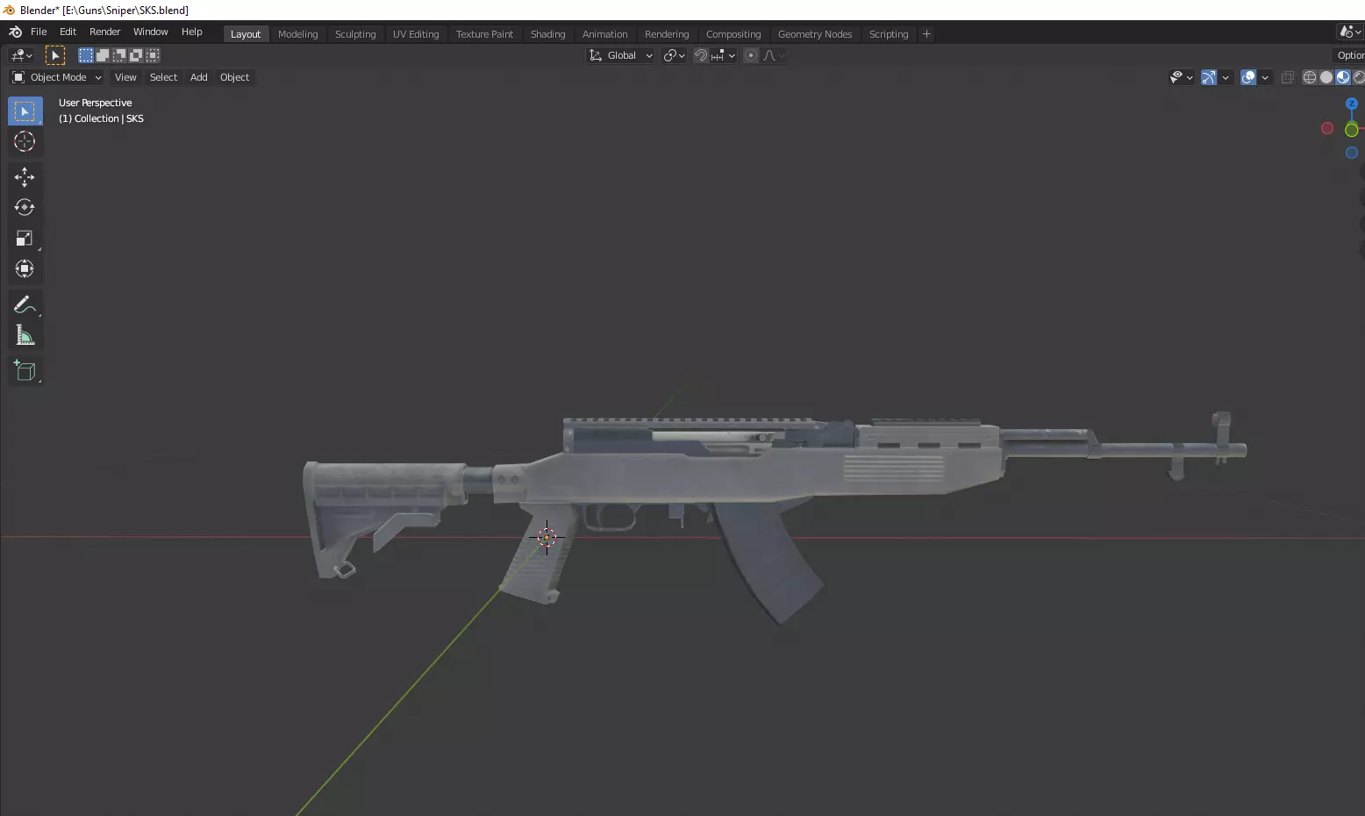This screenshot has width=1365, height=816.
Task: Open the viewport Add menu
Action: pos(199,77)
